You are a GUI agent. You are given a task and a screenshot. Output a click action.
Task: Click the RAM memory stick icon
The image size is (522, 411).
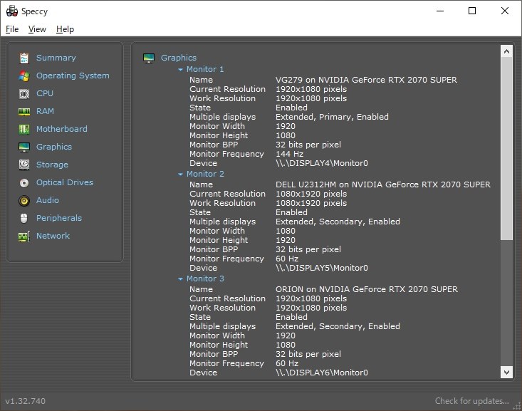point(24,112)
